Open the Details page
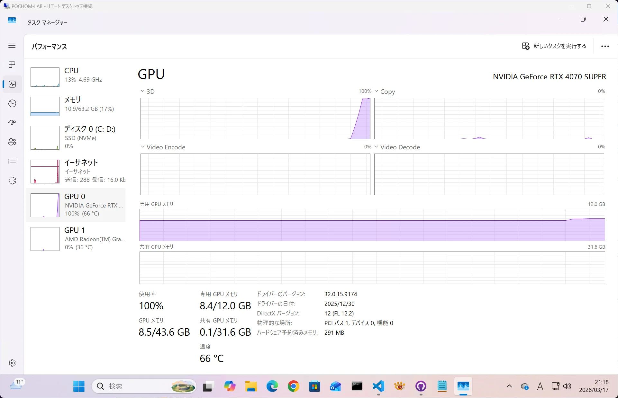Screen dimensions: 618x398 tap(12, 161)
